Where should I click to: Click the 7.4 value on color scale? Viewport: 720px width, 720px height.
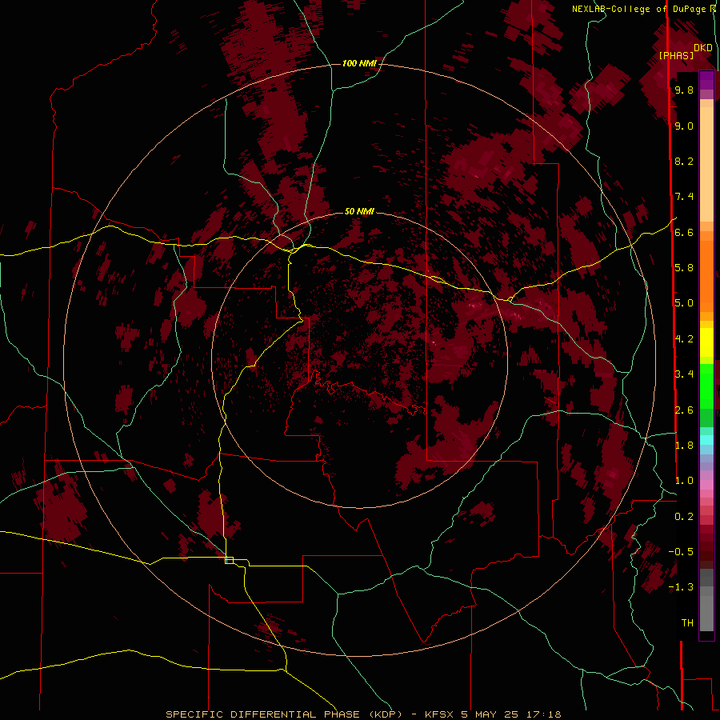tap(684, 197)
